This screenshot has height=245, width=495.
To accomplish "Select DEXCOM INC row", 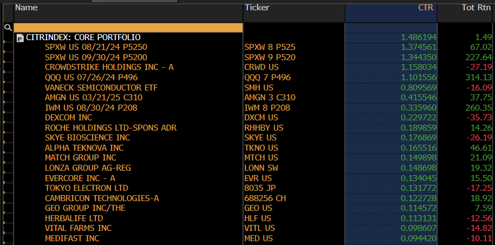I will tap(68, 118).
